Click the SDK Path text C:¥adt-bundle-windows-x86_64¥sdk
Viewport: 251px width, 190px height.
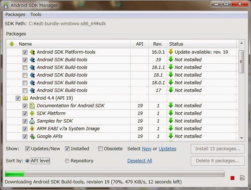click(x=67, y=24)
